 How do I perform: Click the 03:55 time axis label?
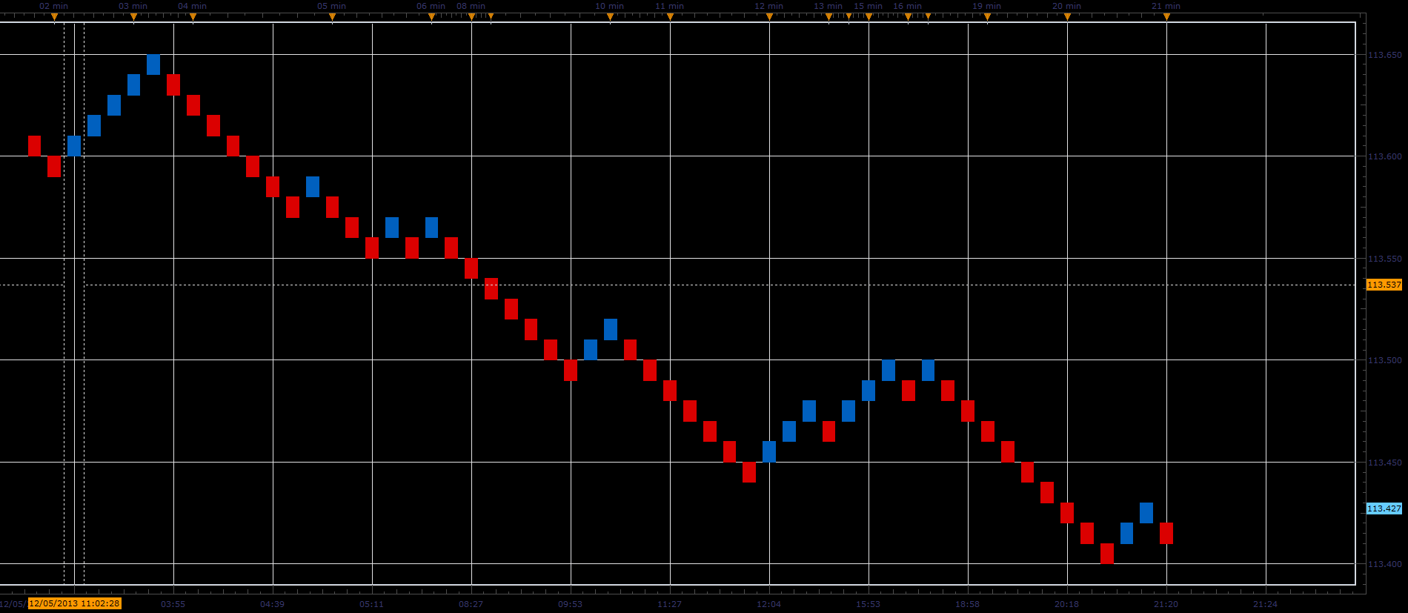[x=173, y=604]
